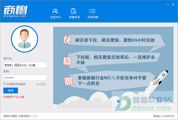The width and height of the screenshot is (178, 120).
Task: Click the 商刷 shangshua.com logo
Action: (15, 12)
